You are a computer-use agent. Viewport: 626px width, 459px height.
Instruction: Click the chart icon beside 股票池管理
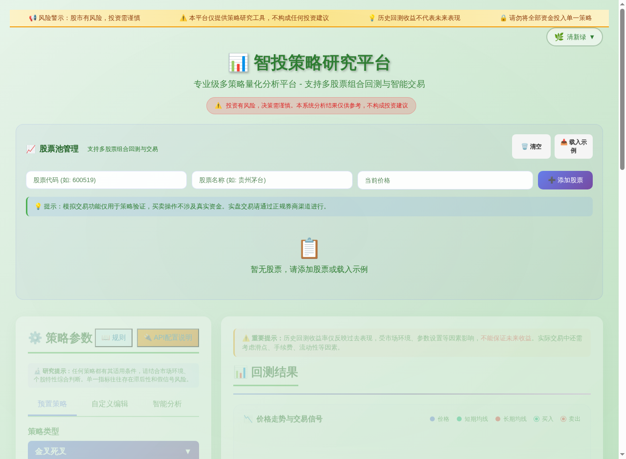click(31, 149)
